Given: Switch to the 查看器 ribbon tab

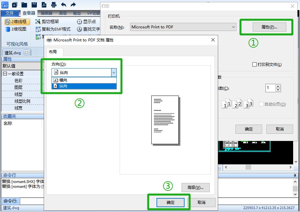Looking at the screenshot, I should [x=29, y=13].
